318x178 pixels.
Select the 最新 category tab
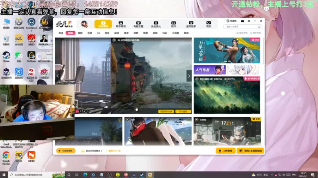(x=80, y=33)
